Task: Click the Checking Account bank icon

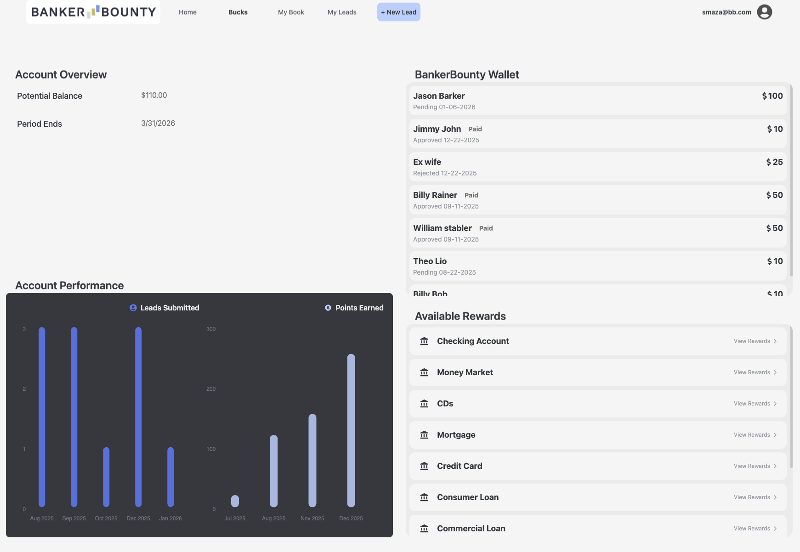Action: (424, 341)
